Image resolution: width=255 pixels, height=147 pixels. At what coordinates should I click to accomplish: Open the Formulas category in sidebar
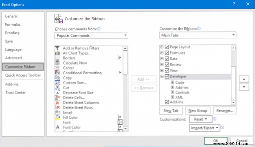[x=13, y=24]
